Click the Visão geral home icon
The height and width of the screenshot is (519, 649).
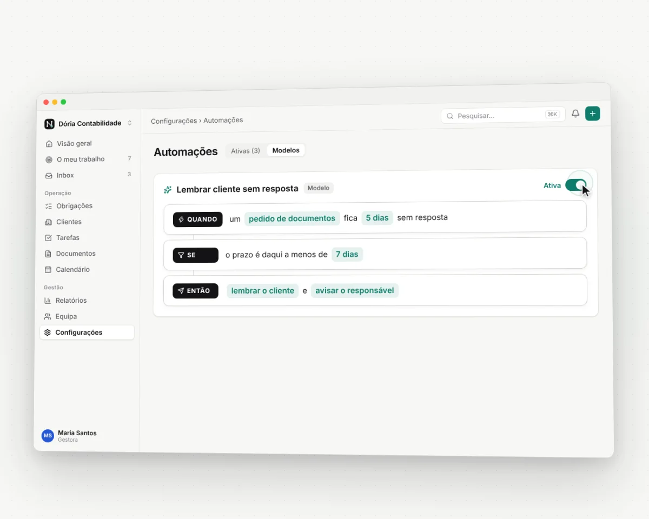click(49, 144)
